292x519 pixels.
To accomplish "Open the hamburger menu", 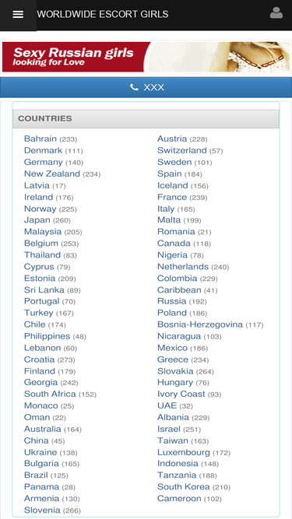I will [18, 15].
